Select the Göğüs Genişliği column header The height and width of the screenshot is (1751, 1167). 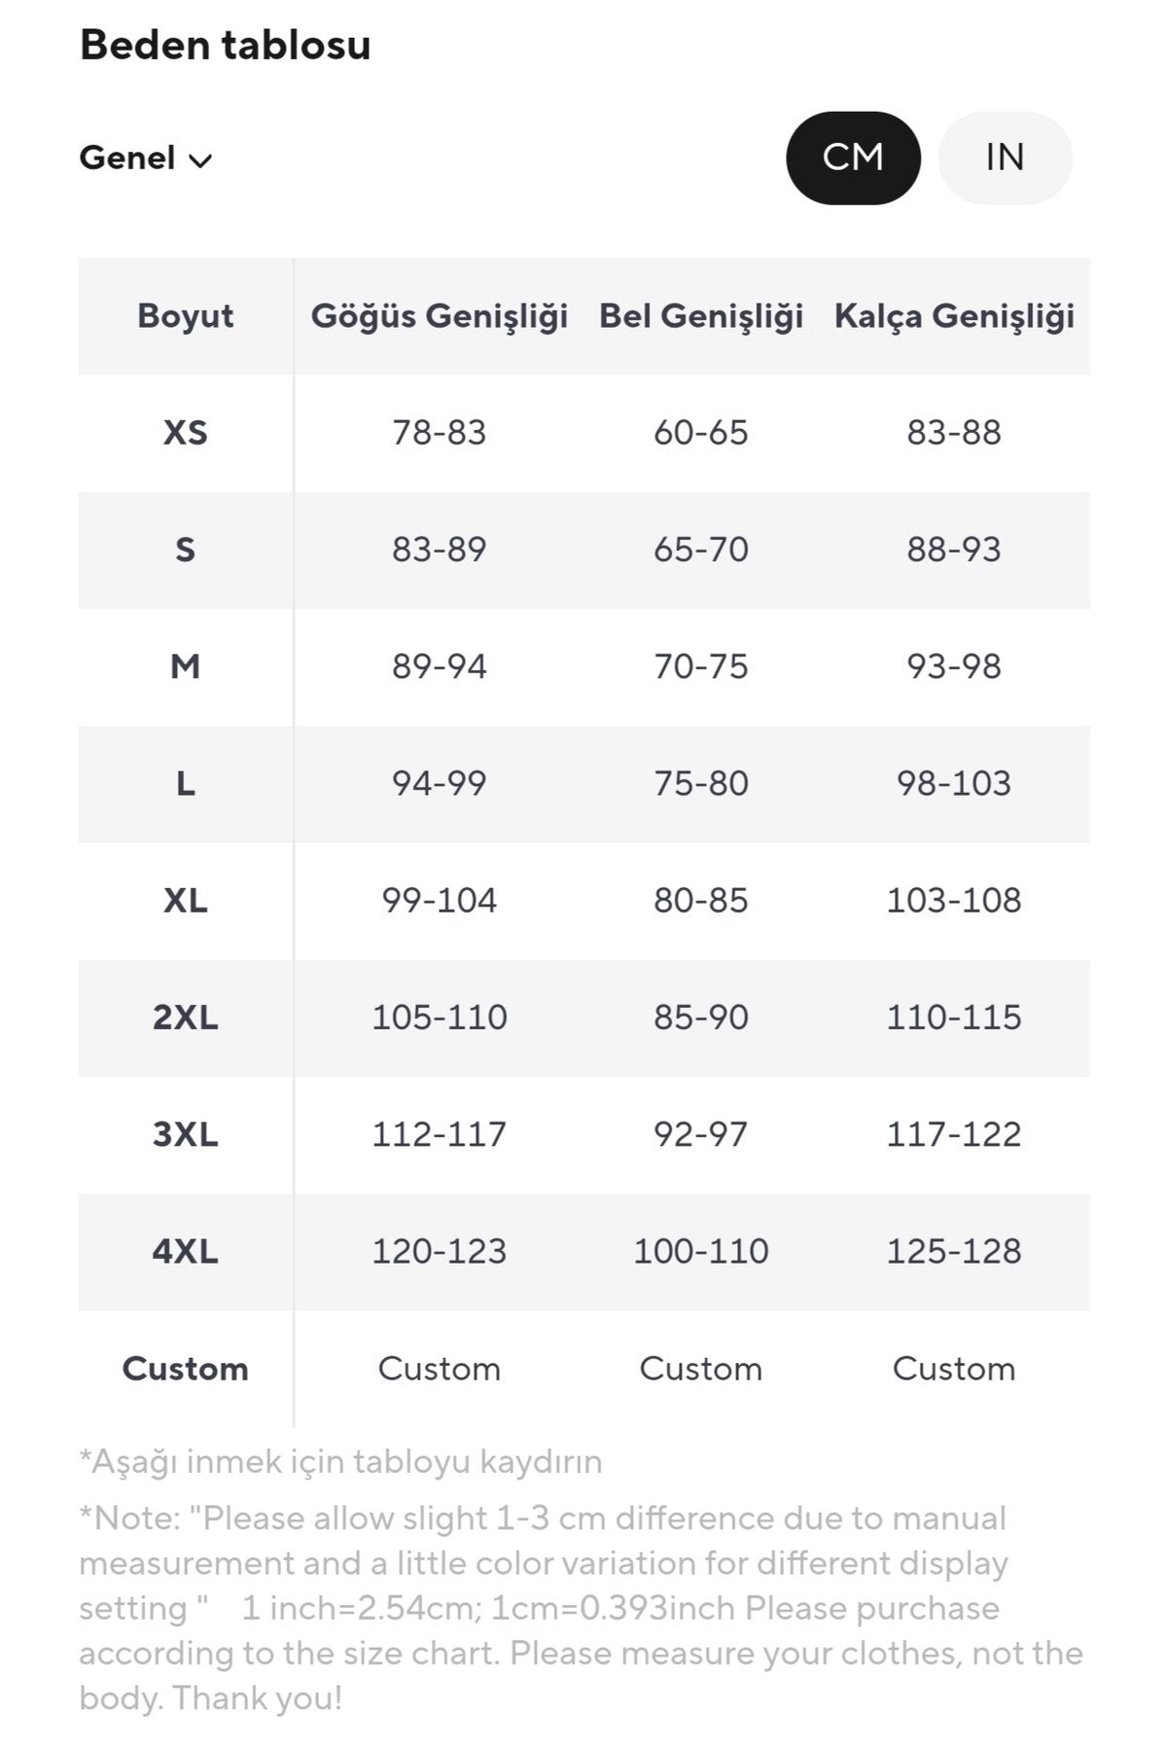click(x=439, y=316)
